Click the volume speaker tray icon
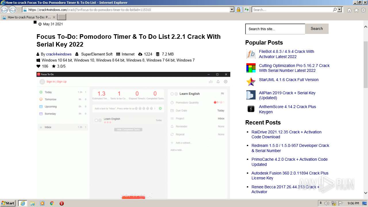Screen dimensions: 368x207 pos(327,203)
